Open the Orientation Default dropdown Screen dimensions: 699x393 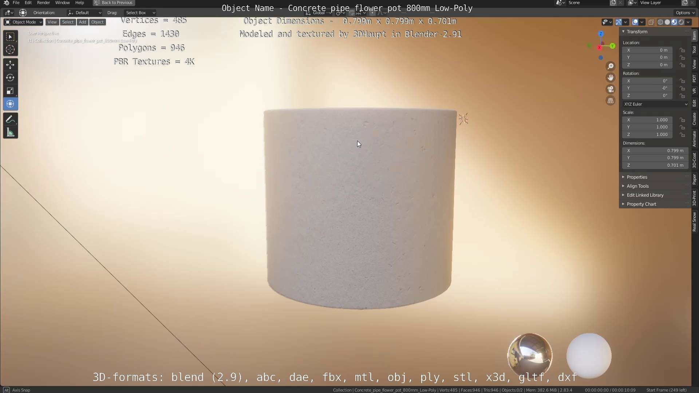pos(84,13)
